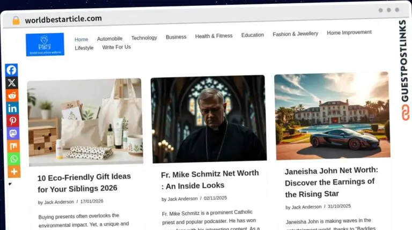Click the eco-friendly gift bags thumbnail image
412x230 pixels.
(85, 122)
